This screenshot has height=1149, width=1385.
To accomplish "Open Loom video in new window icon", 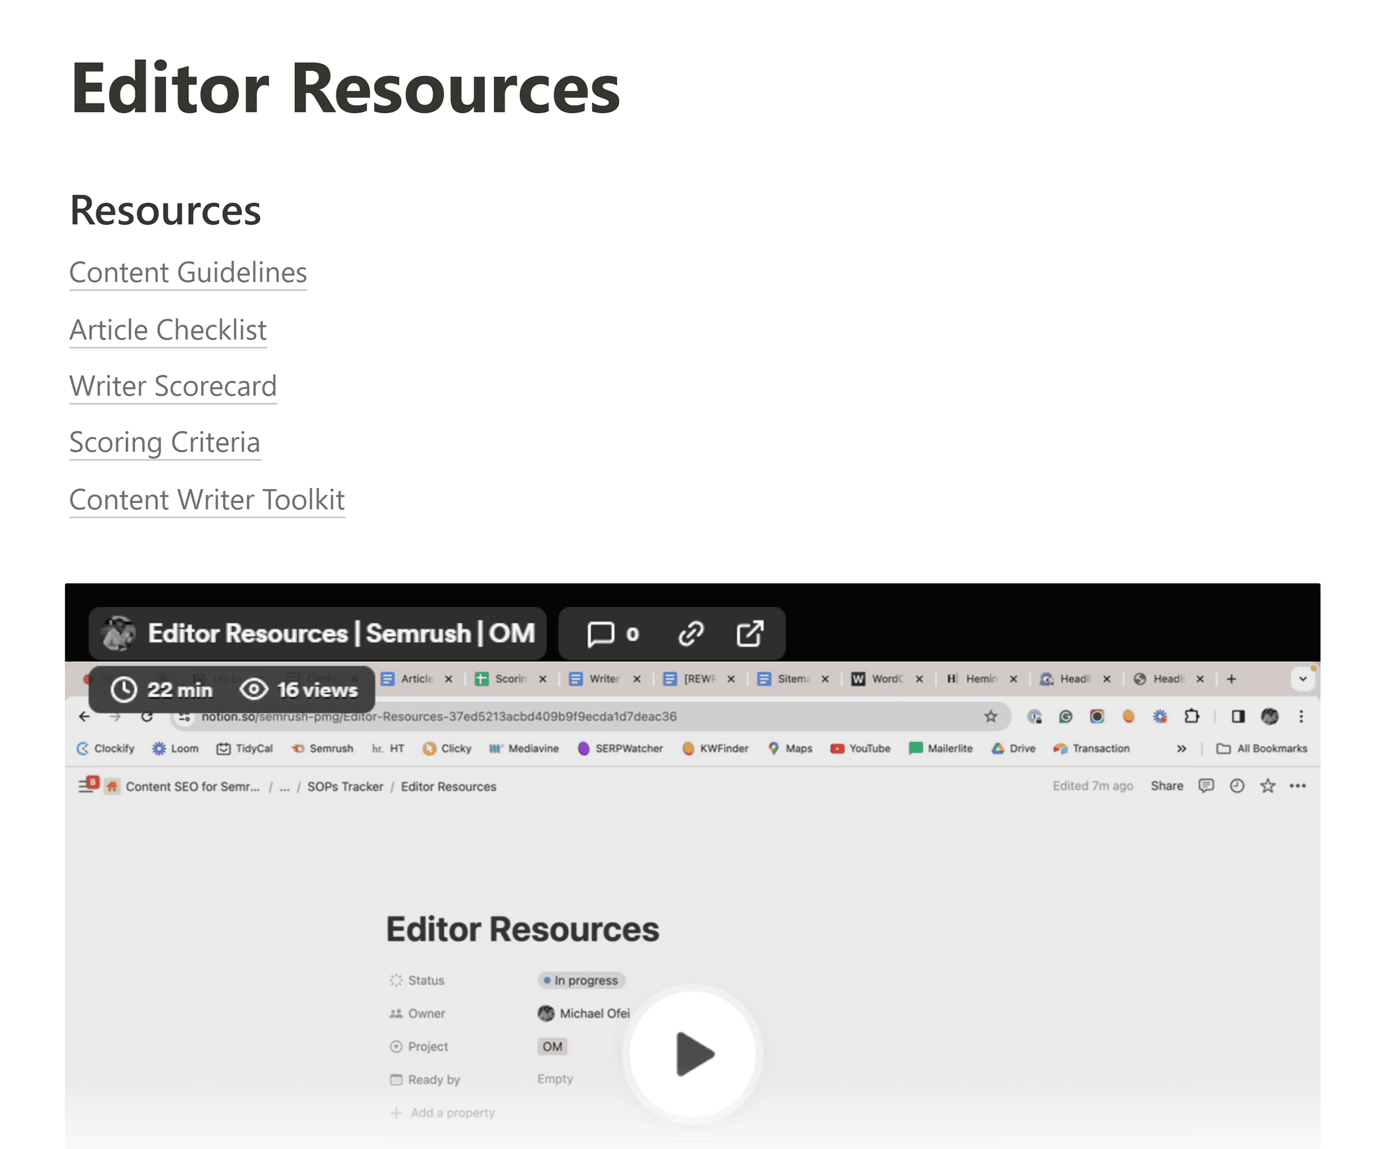I will (750, 633).
